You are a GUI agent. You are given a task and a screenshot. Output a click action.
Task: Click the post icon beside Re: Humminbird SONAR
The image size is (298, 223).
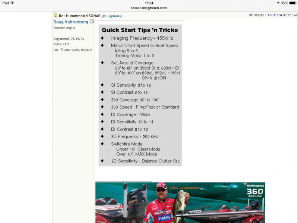point(56,15)
